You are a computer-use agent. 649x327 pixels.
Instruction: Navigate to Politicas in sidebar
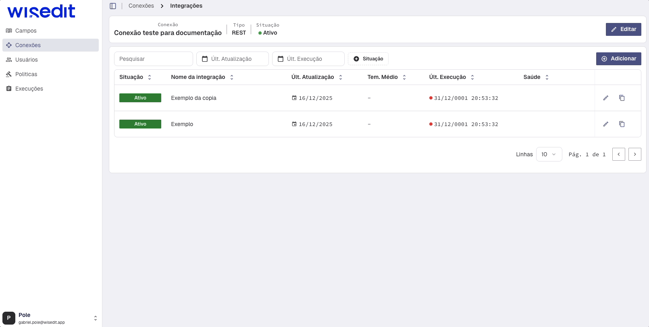(x=26, y=74)
